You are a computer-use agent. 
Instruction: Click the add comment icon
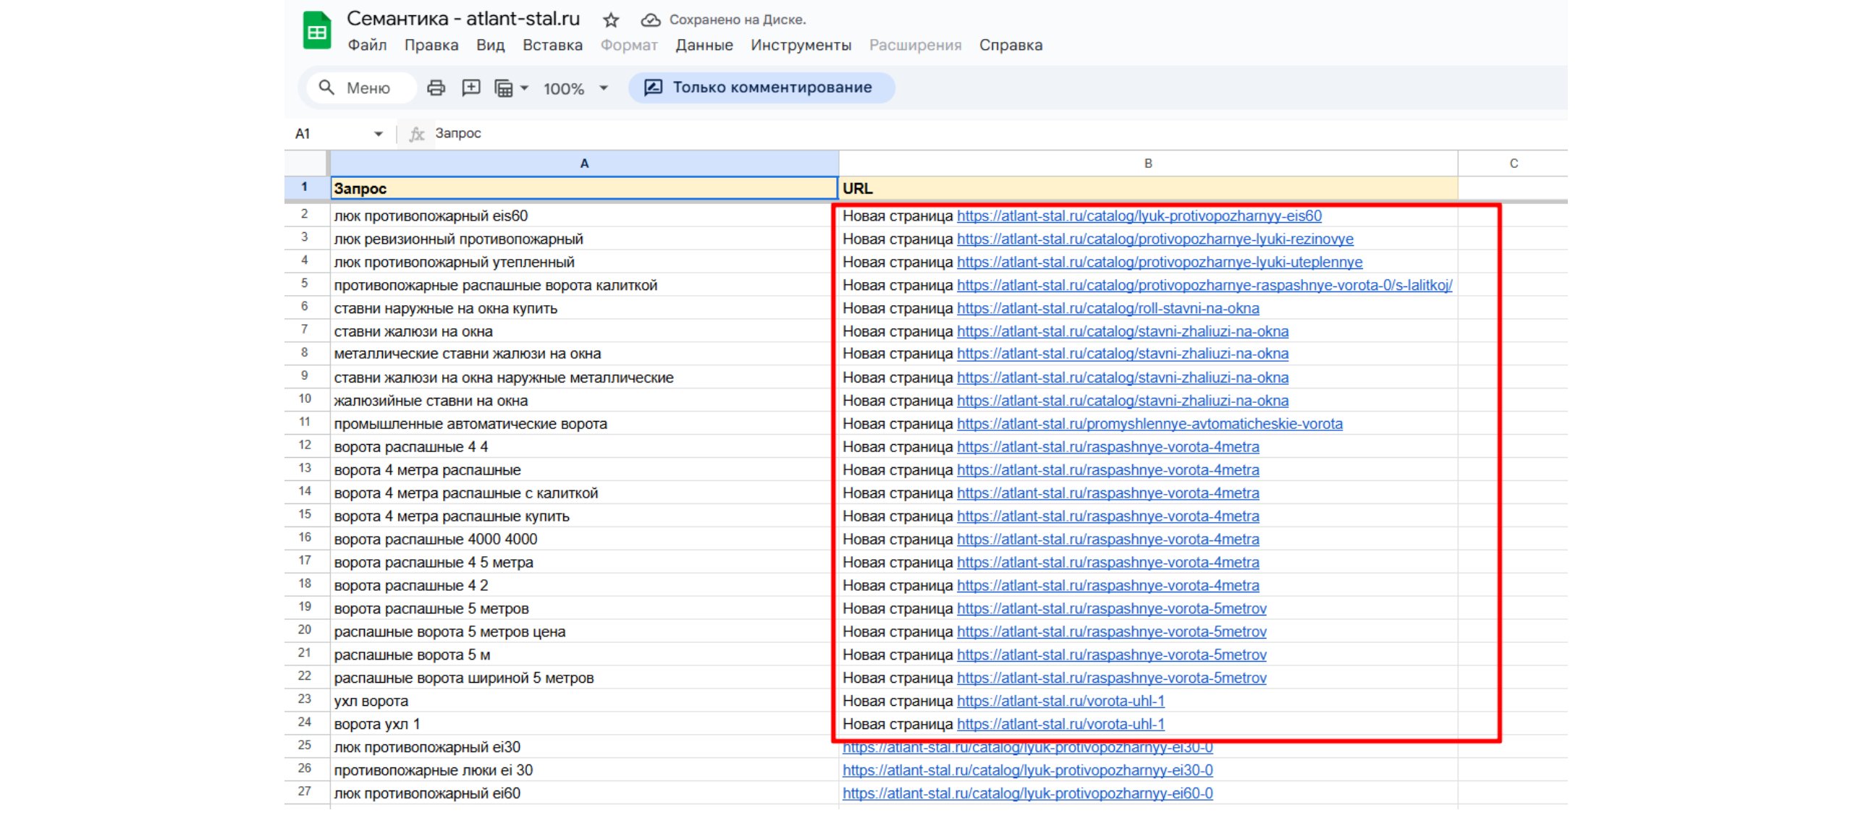(470, 88)
